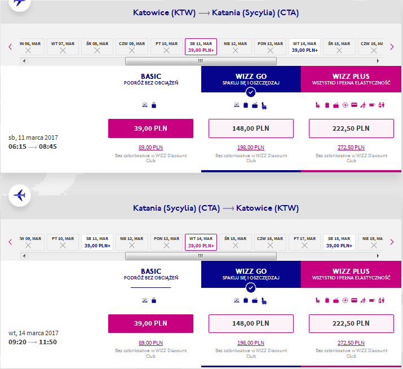
Task: Click the pink ticket icon under WIZZ PLUS for the 11 marca flight
Action: coord(372,105)
